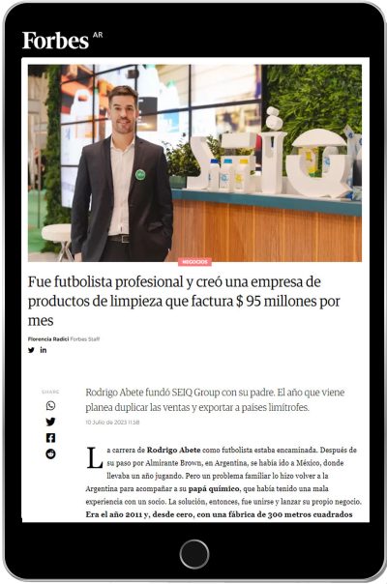Open author's Twitter profile icon under byline
Viewport: 387px width, 584px height.
point(31,350)
